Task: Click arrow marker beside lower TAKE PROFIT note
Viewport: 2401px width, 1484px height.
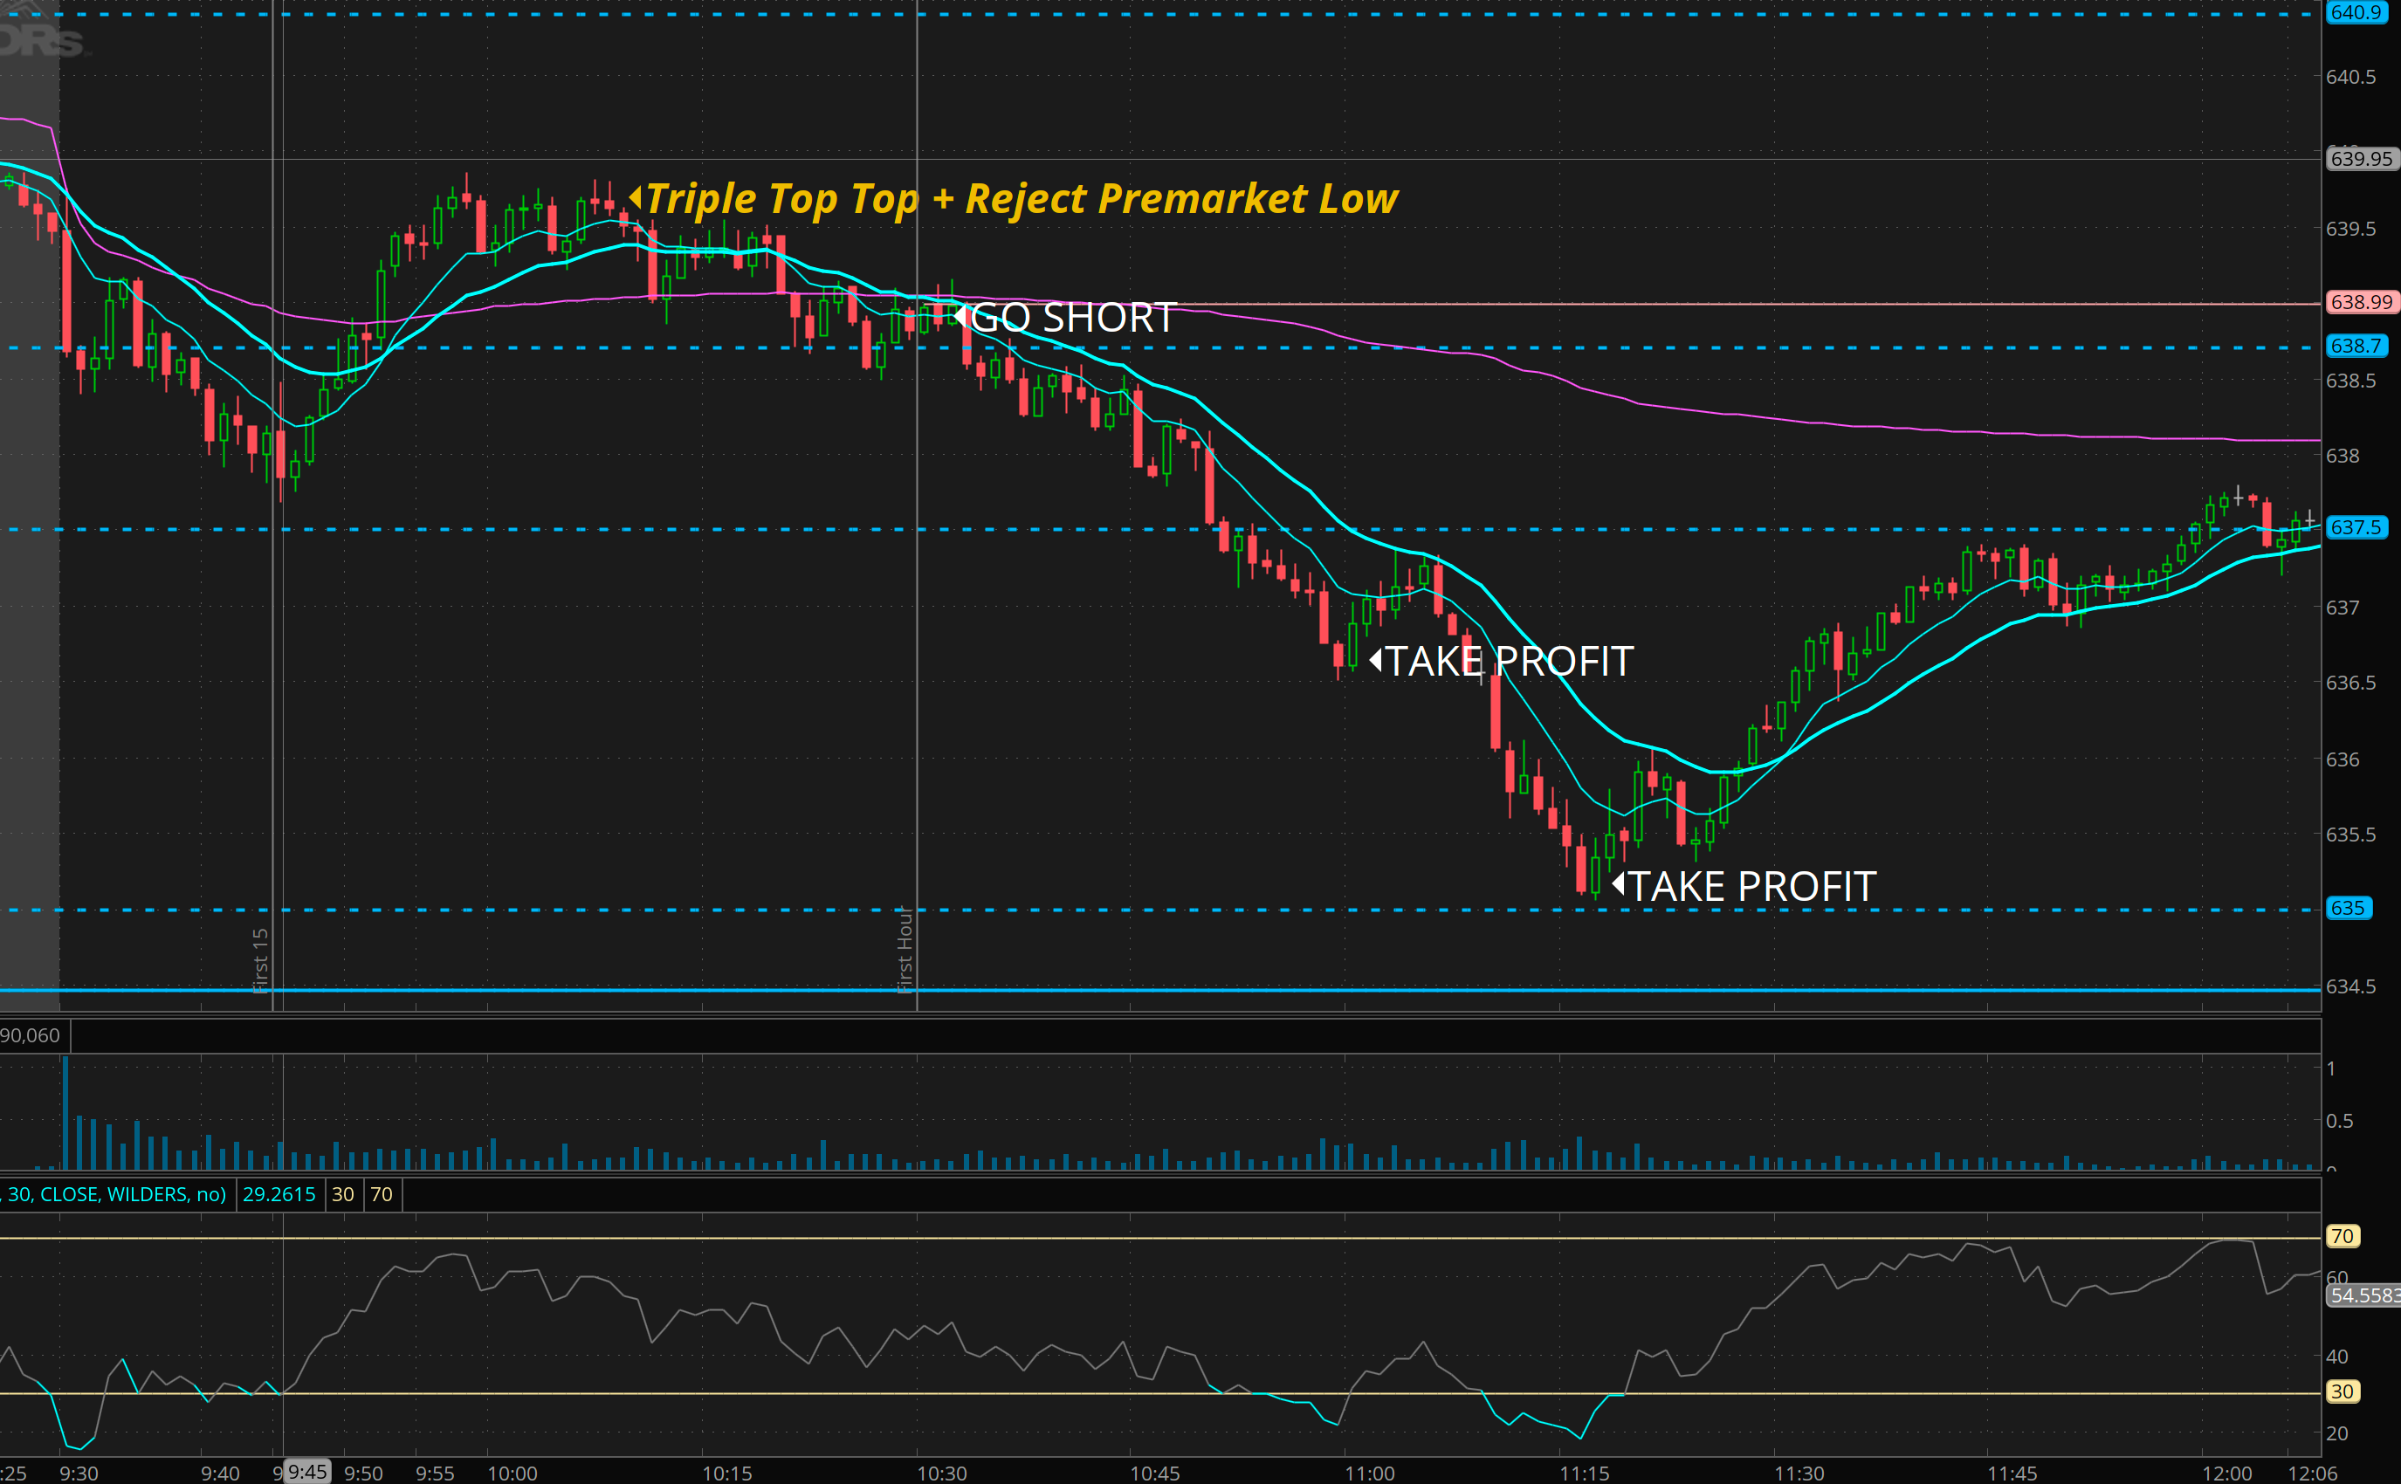Action: point(1618,884)
